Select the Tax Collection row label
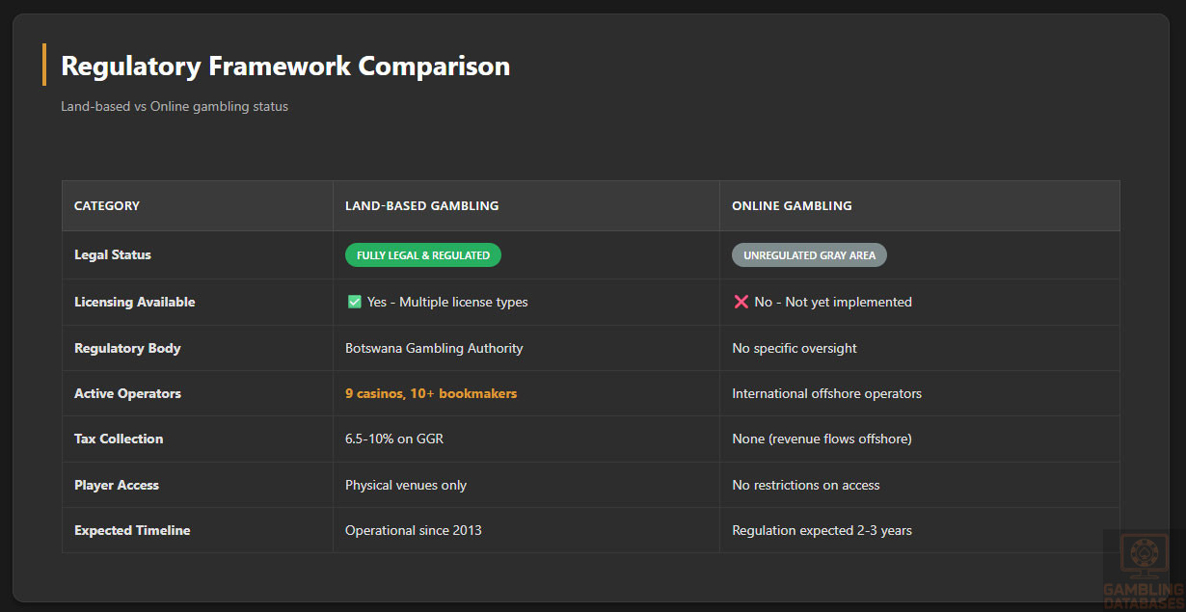Image resolution: width=1186 pixels, height=612 pixels. pyautogui.click(x=119, y=439)
